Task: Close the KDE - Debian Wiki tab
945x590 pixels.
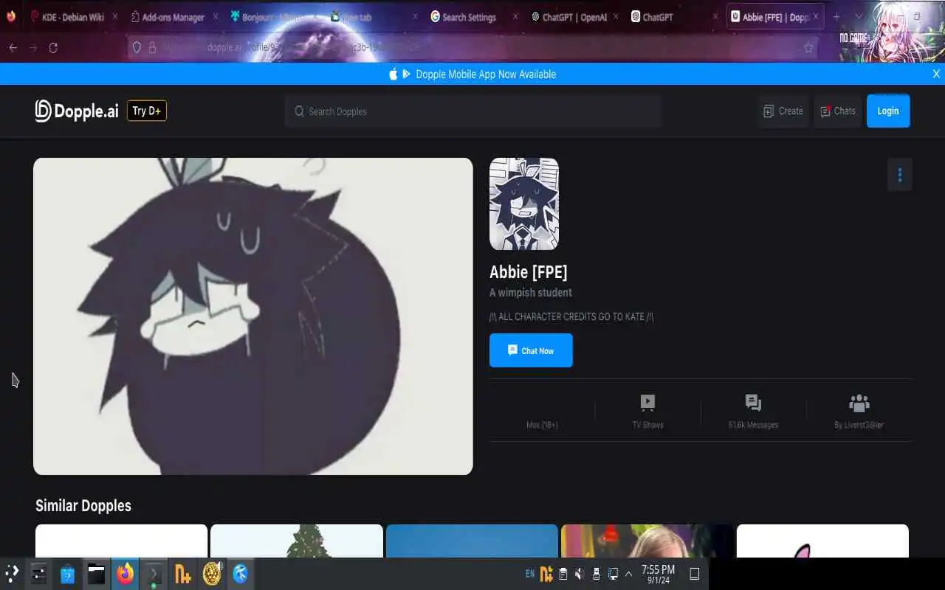Action: click(x=114, y=16)
